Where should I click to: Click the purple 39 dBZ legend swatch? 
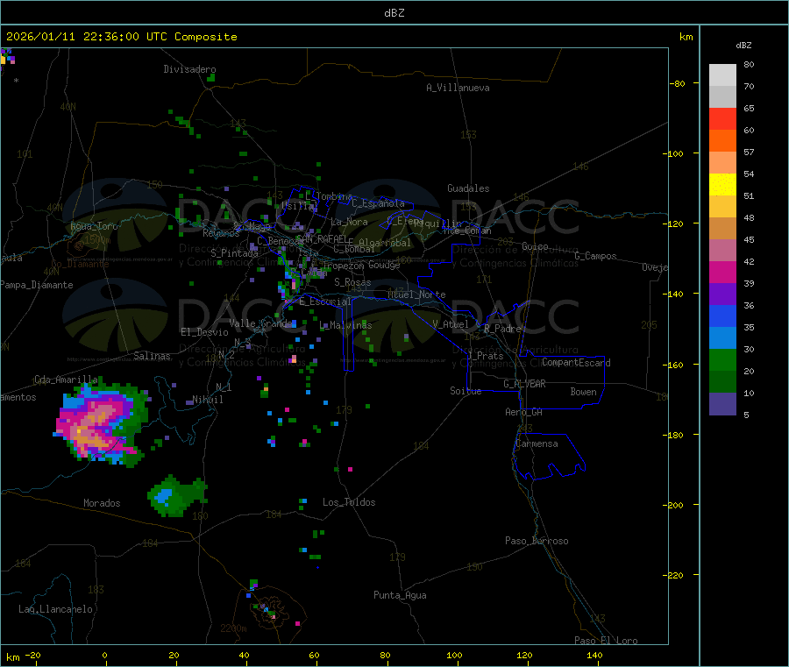(722, 294)
